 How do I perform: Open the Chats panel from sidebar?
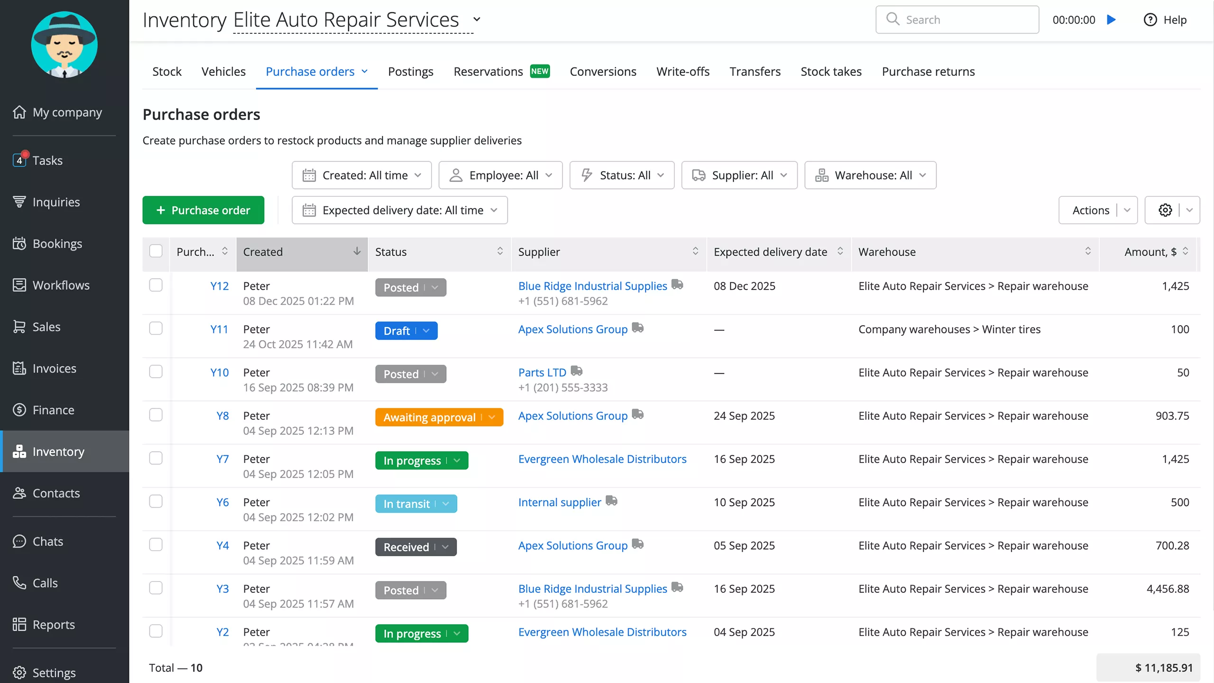pos(47,541)
